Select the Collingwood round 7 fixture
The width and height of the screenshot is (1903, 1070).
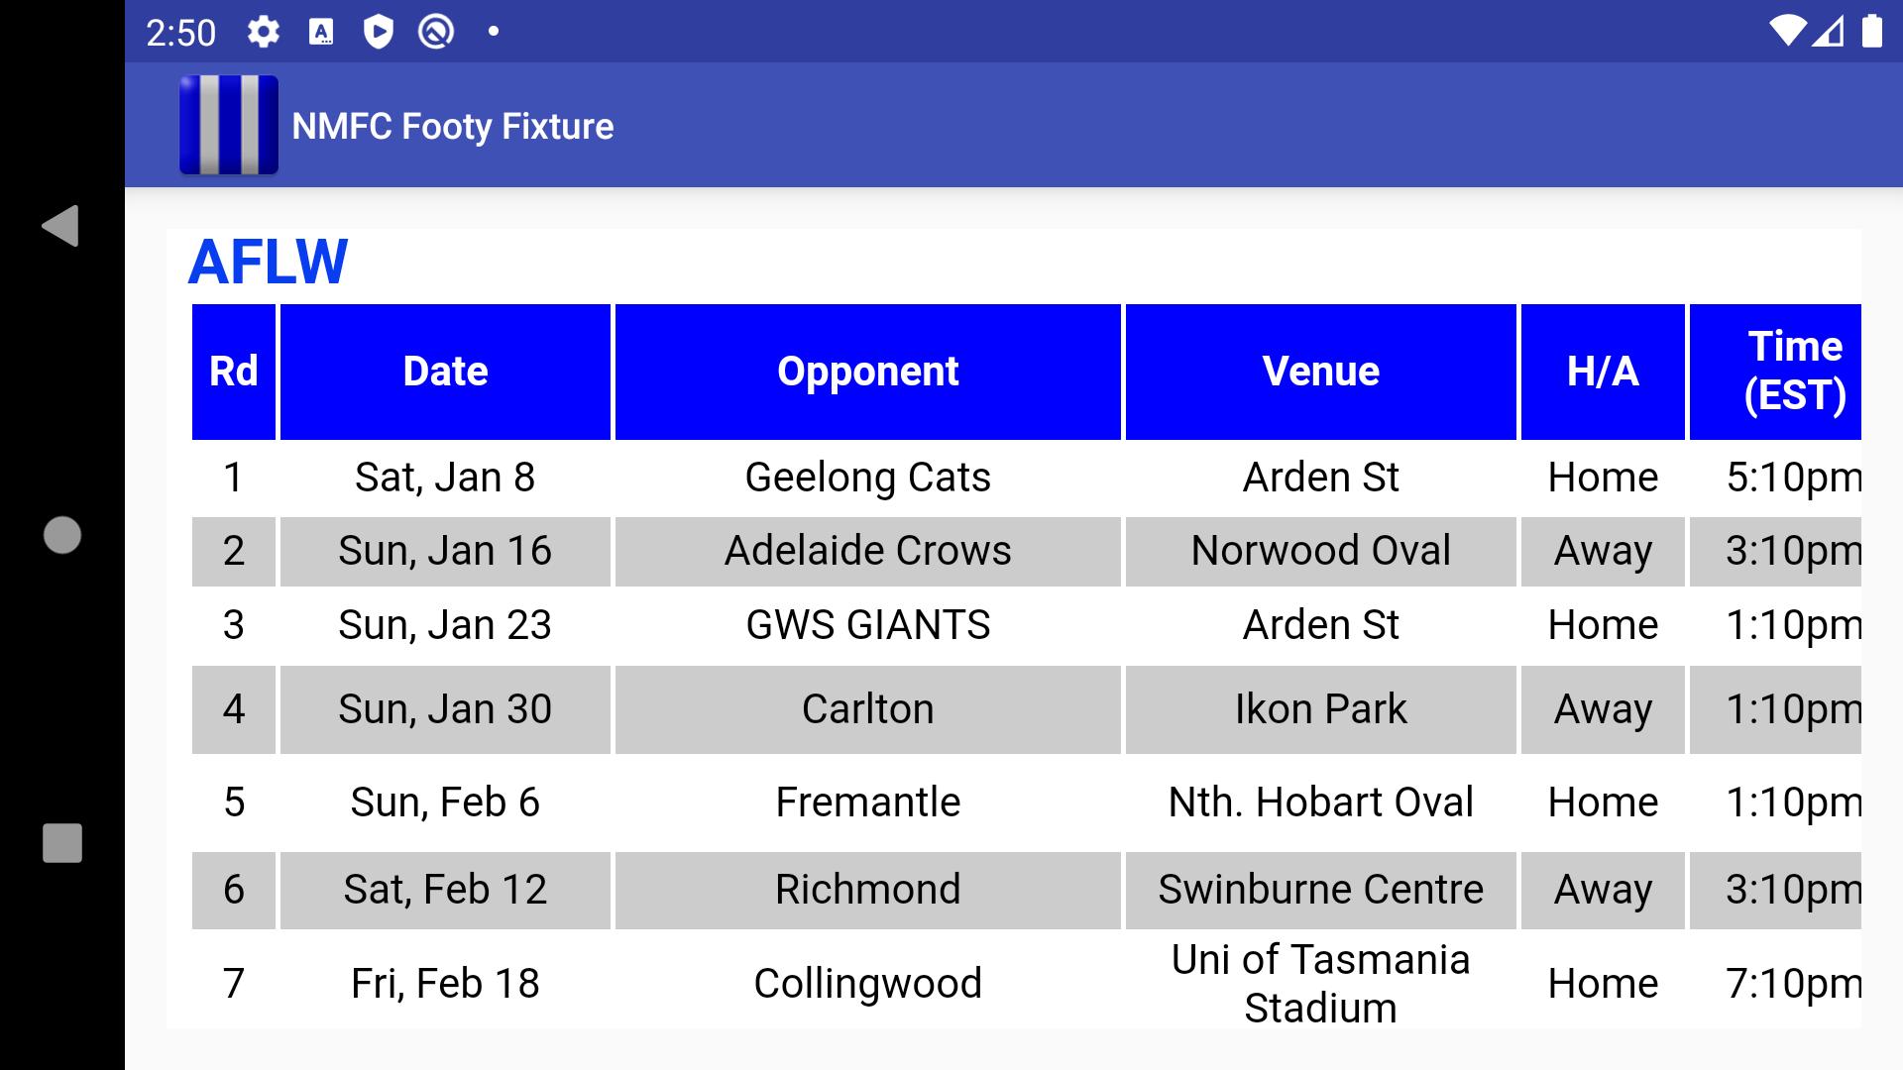866,983
